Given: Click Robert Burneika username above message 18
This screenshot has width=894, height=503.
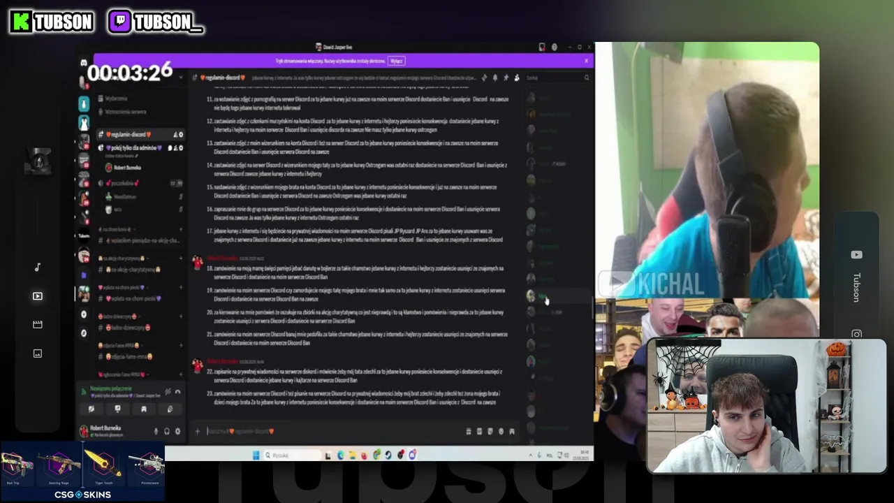Looking at the screenshot, I should point(221,258).
